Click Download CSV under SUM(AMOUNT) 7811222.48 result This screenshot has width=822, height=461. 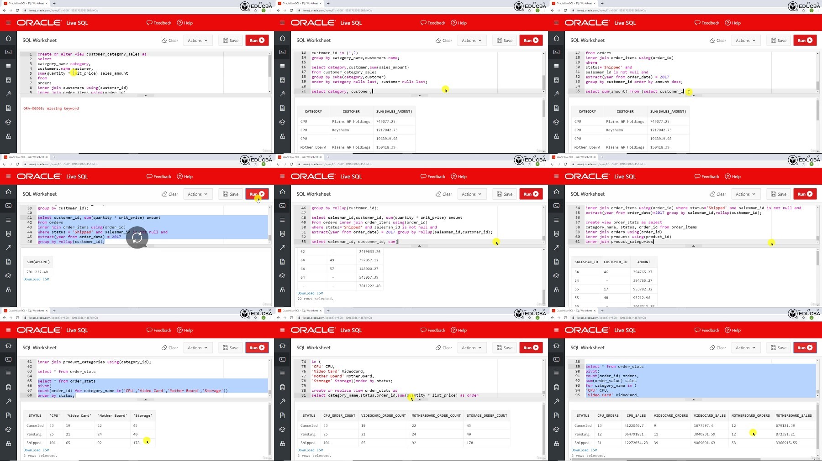click(36, 279)
